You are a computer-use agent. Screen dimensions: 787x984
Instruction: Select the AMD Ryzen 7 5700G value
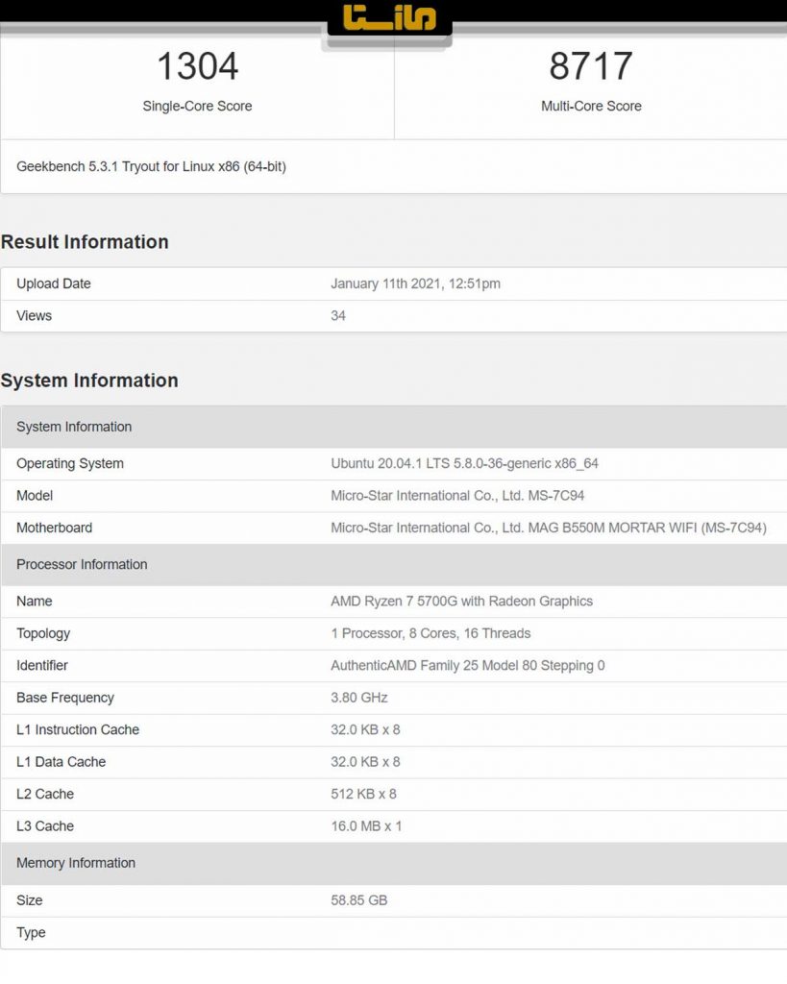click(462, 602)
